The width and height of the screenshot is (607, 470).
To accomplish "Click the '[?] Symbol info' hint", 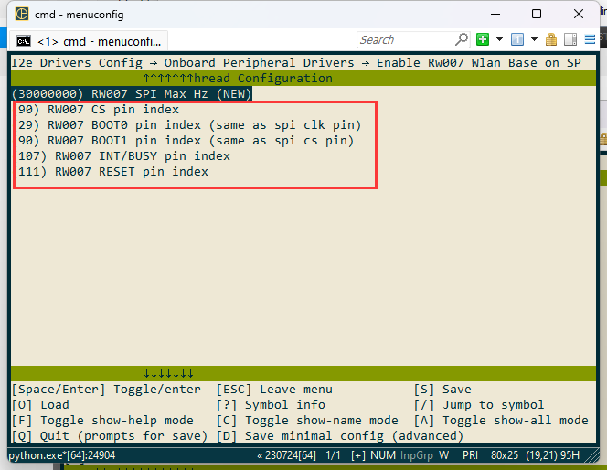I will point(271,404).
